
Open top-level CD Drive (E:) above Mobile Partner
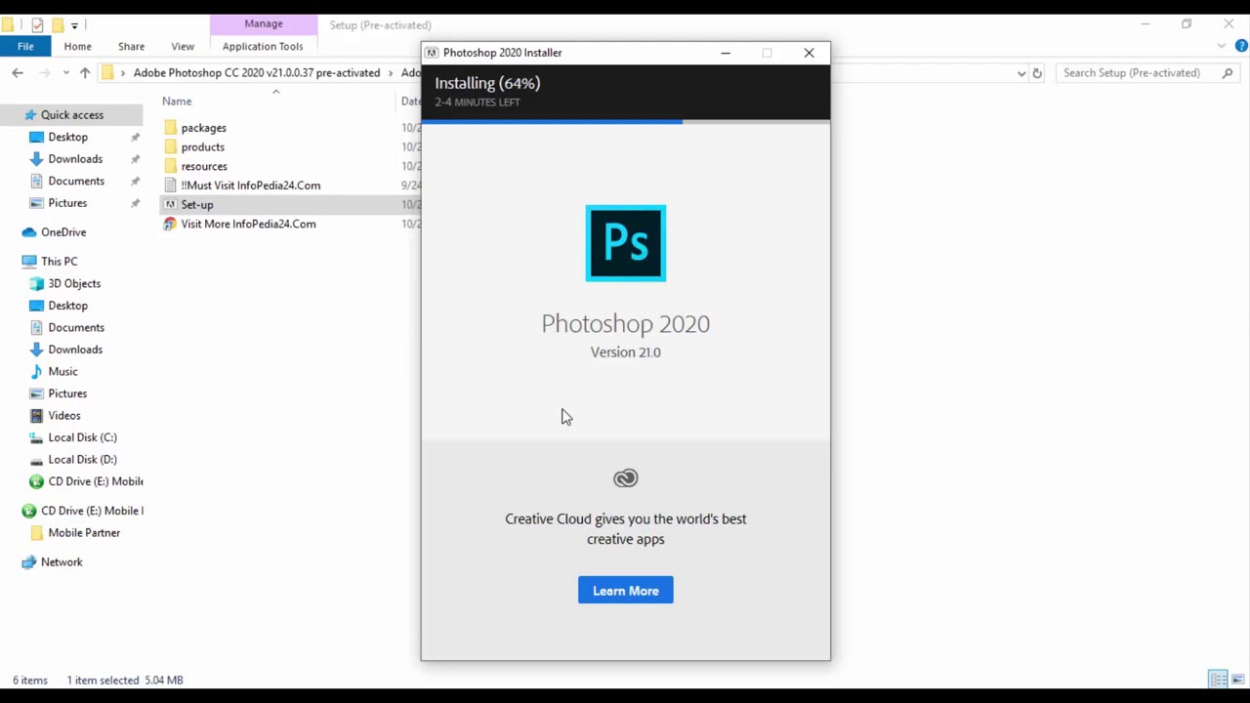(x=92, y=511)
